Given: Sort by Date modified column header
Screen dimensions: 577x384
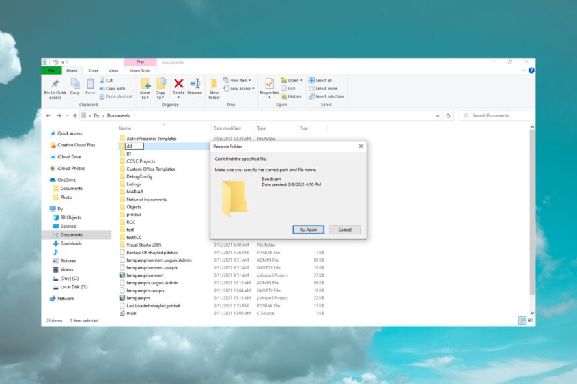Looking at the screenshot, I should coord(227,128).
